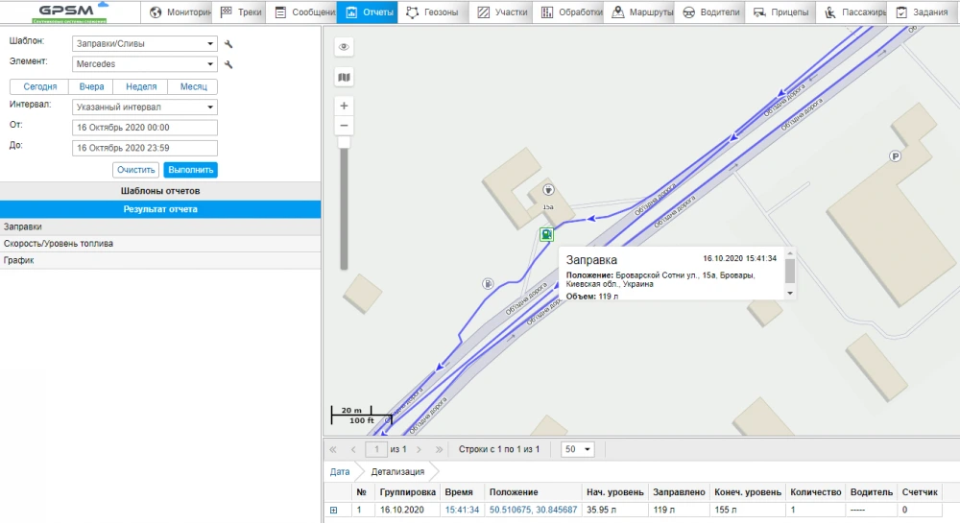Switch to the Водители tab

(x=710, y=12)
